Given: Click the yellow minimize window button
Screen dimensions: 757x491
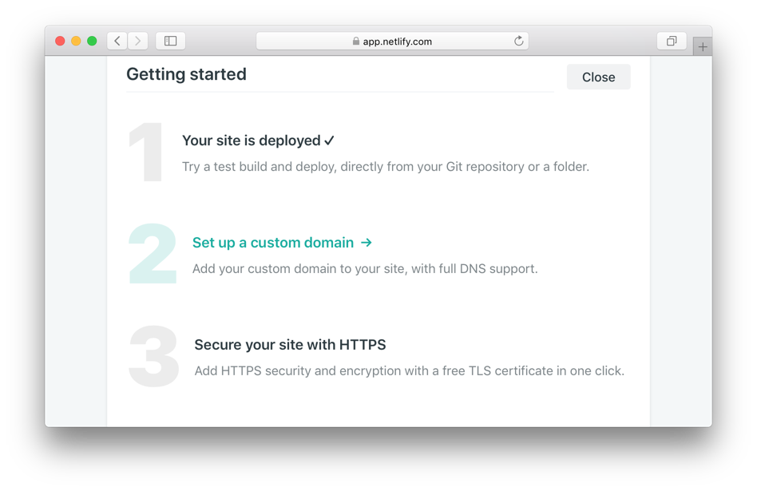Looking at the screenshot, I should tap(76, 41).
